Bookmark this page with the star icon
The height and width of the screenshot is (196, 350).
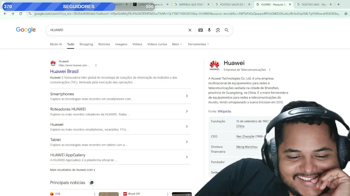pyautogui.click(x=346, y=14)
